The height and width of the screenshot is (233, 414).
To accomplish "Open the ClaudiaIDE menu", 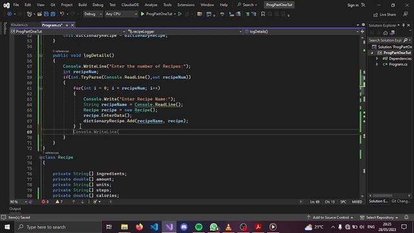I will (130, 5).
